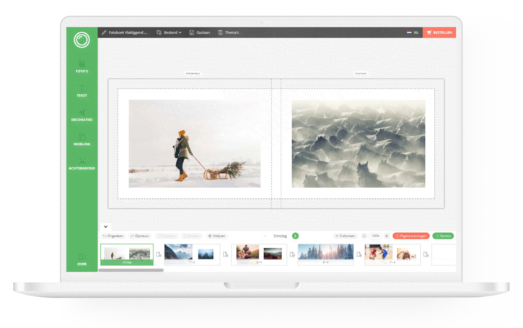The height and width of the screenshot is (328, 523).
Task: Open the Thema's menu
Action: click(x=229, y=32)
